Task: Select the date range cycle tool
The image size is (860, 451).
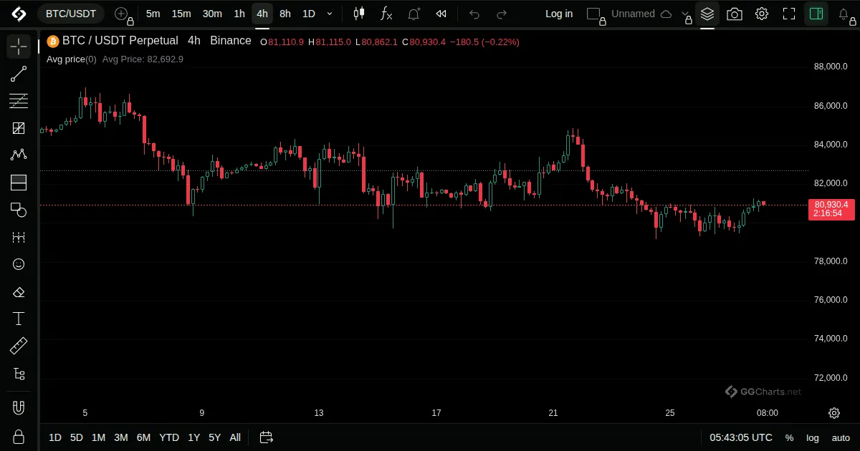Action: point(19,237)
